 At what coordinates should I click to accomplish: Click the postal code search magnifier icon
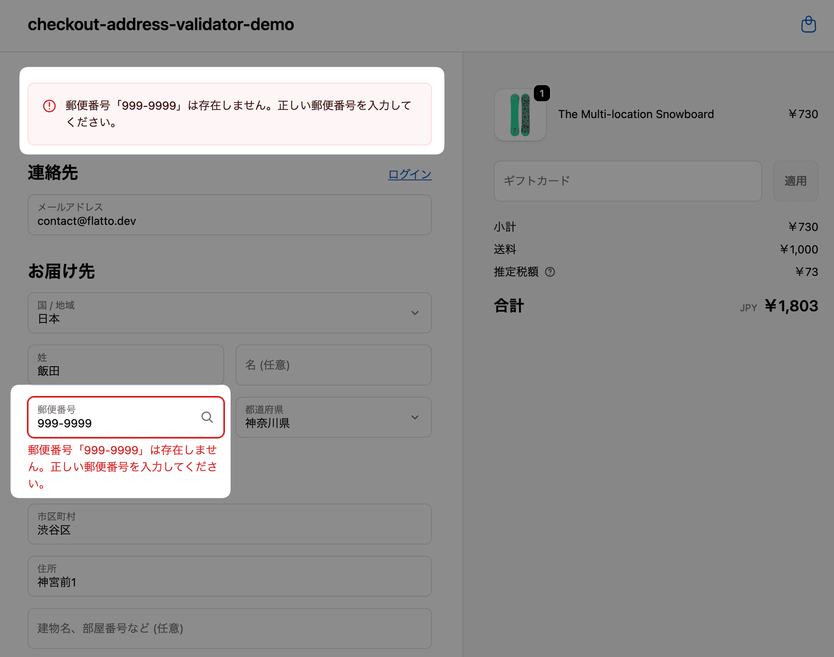point(207,417)
